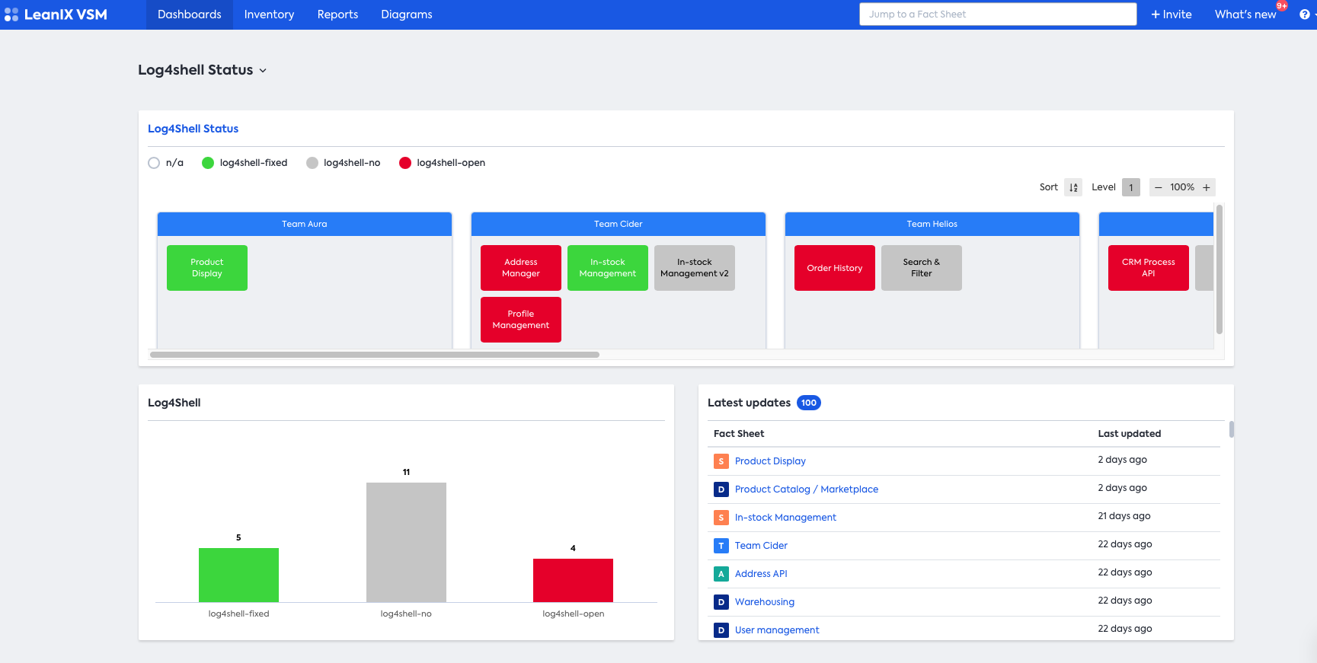
Task: Select the Order History tile
Action: (x=835, y=268)
